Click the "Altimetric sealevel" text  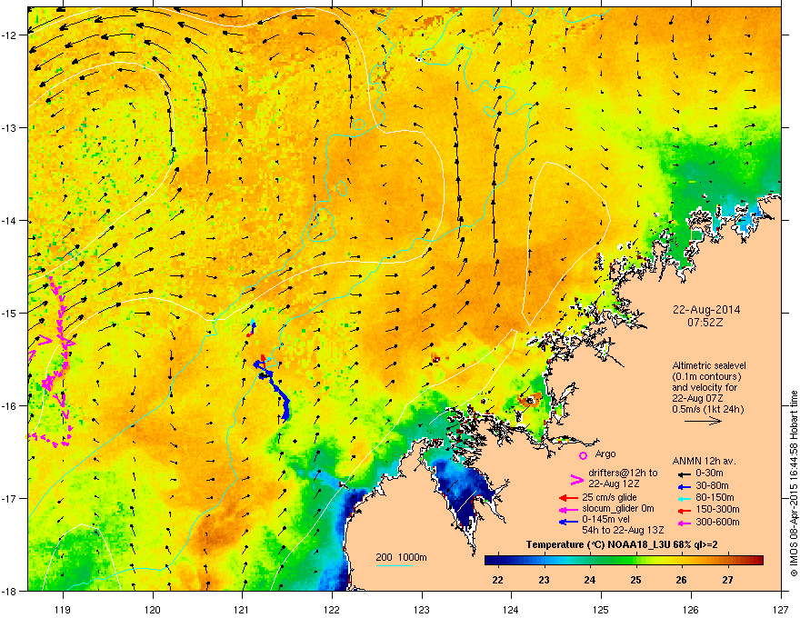(x=709, y=365)
